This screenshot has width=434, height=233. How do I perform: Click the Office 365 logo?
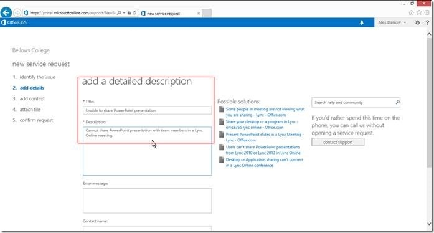pyautogui.click(x=14, y=22)
